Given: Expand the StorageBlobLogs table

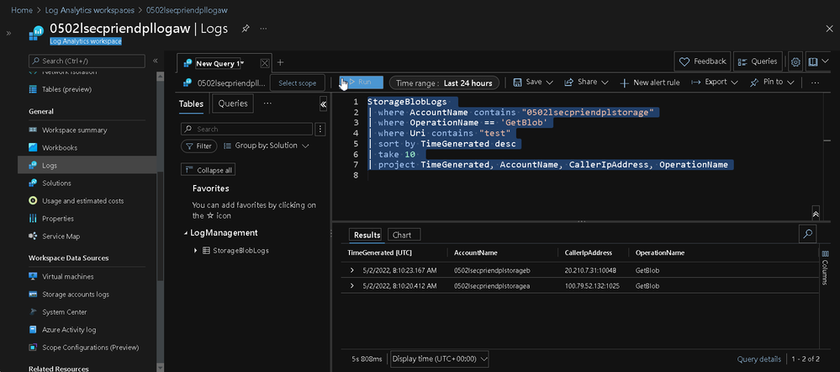Looking at the screenshot, I should tap(196, 251).
